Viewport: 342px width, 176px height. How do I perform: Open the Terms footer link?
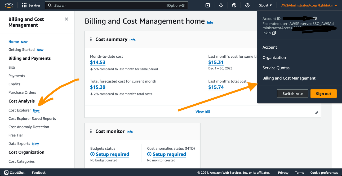point(299,173)
